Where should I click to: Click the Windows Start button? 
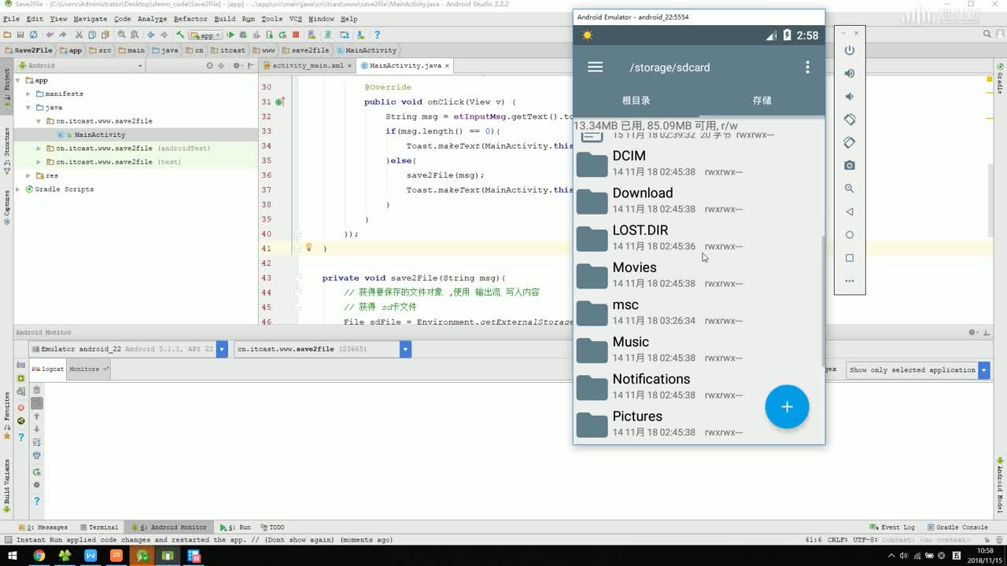pyautogui.click(x=12, y=556)
